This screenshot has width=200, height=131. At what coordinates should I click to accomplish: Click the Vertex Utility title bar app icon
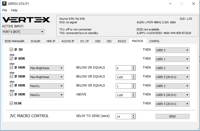tap(4, 4)
